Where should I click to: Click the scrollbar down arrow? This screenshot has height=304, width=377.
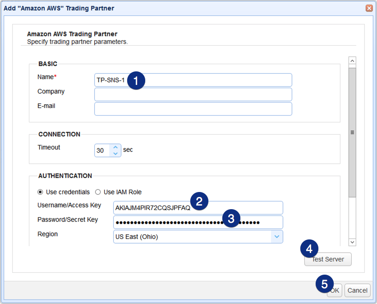point(352,242)
